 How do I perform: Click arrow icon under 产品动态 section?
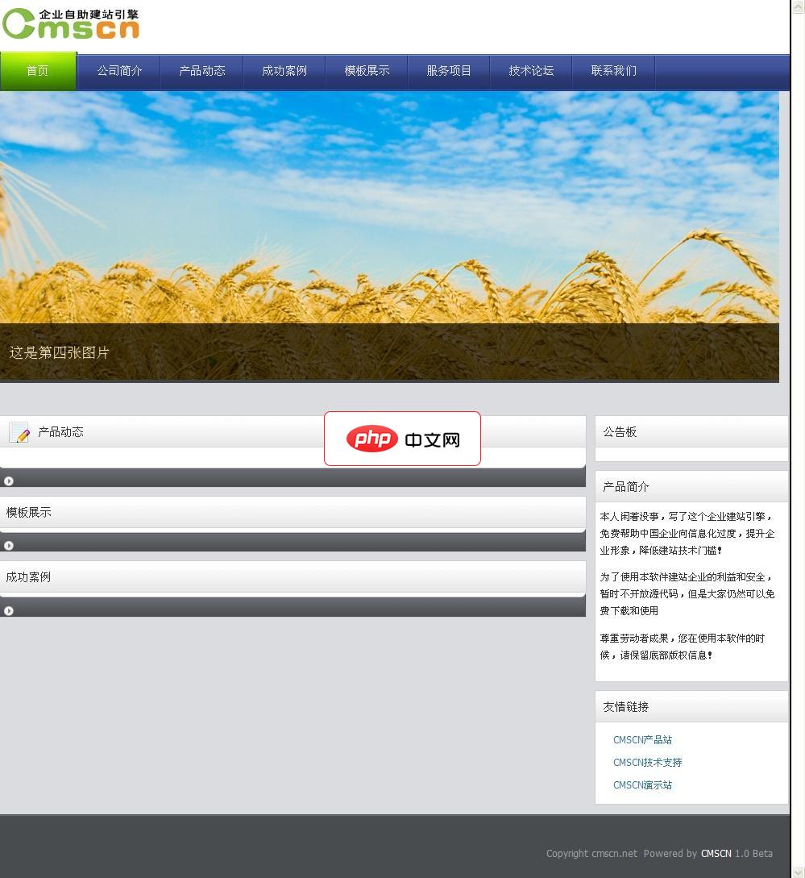click(8, 481)
